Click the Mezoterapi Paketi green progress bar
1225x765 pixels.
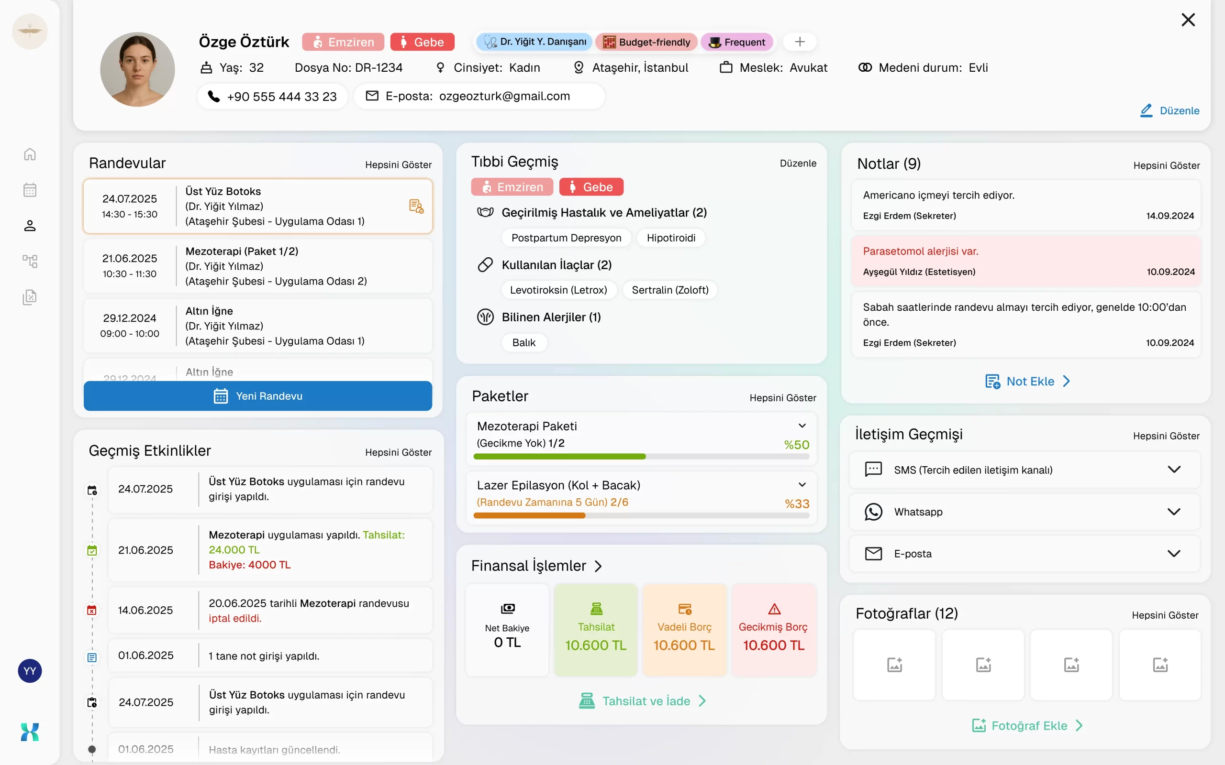[x=559, y=456]
